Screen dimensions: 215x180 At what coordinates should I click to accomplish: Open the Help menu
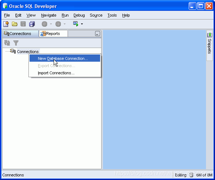tap(126, 15)
